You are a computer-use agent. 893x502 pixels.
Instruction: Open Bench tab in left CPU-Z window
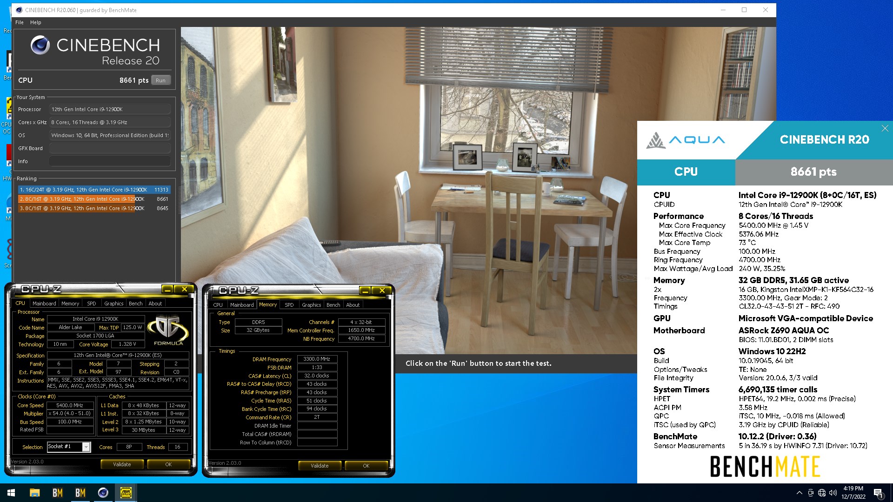pyautogui.click(x=136, y=304)
